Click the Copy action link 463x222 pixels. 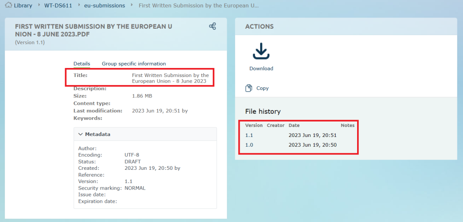262,88
